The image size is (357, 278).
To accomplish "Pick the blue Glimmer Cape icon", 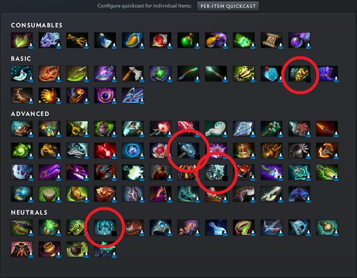I will pyautogui.click(x=299, y=194).
